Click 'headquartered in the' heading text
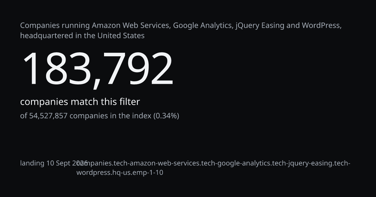The width and height of the screenshot is (376, 197). pyautogui.click(x=58, y=36)
